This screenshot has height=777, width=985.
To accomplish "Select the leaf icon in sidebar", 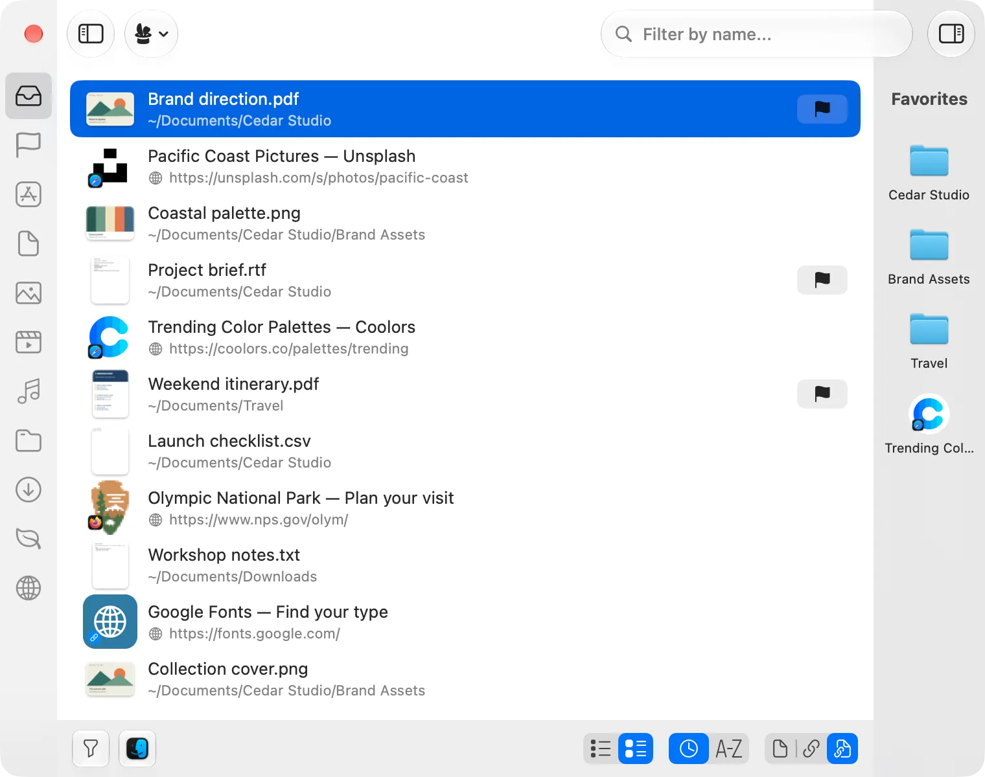I will tap(29, 539).
